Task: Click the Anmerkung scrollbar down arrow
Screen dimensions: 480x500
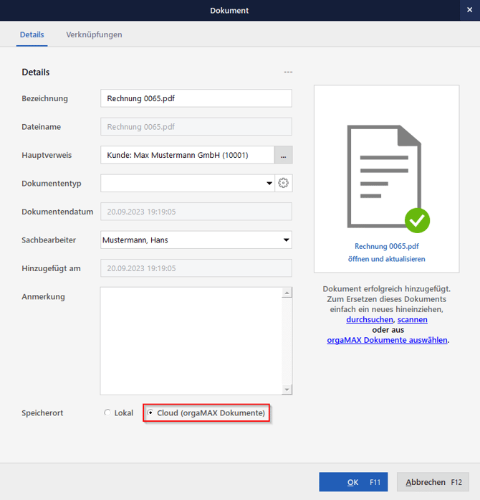Action: coord(287,390)
